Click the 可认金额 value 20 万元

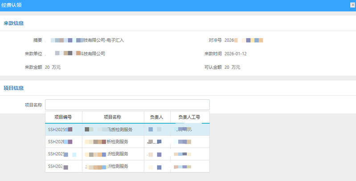click(232, 67)
